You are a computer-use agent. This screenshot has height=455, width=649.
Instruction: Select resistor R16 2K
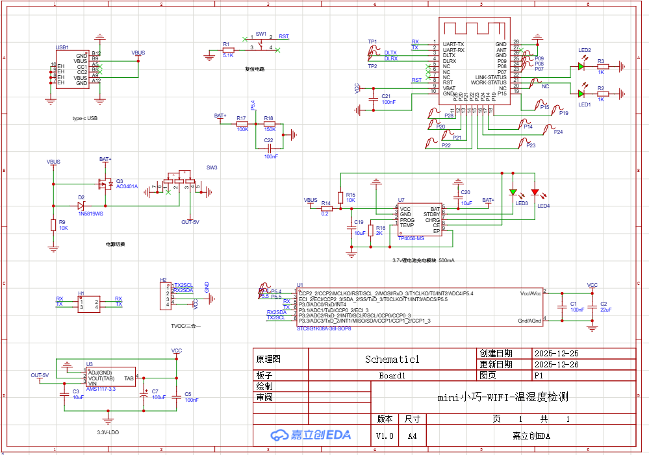coord(371,230)
